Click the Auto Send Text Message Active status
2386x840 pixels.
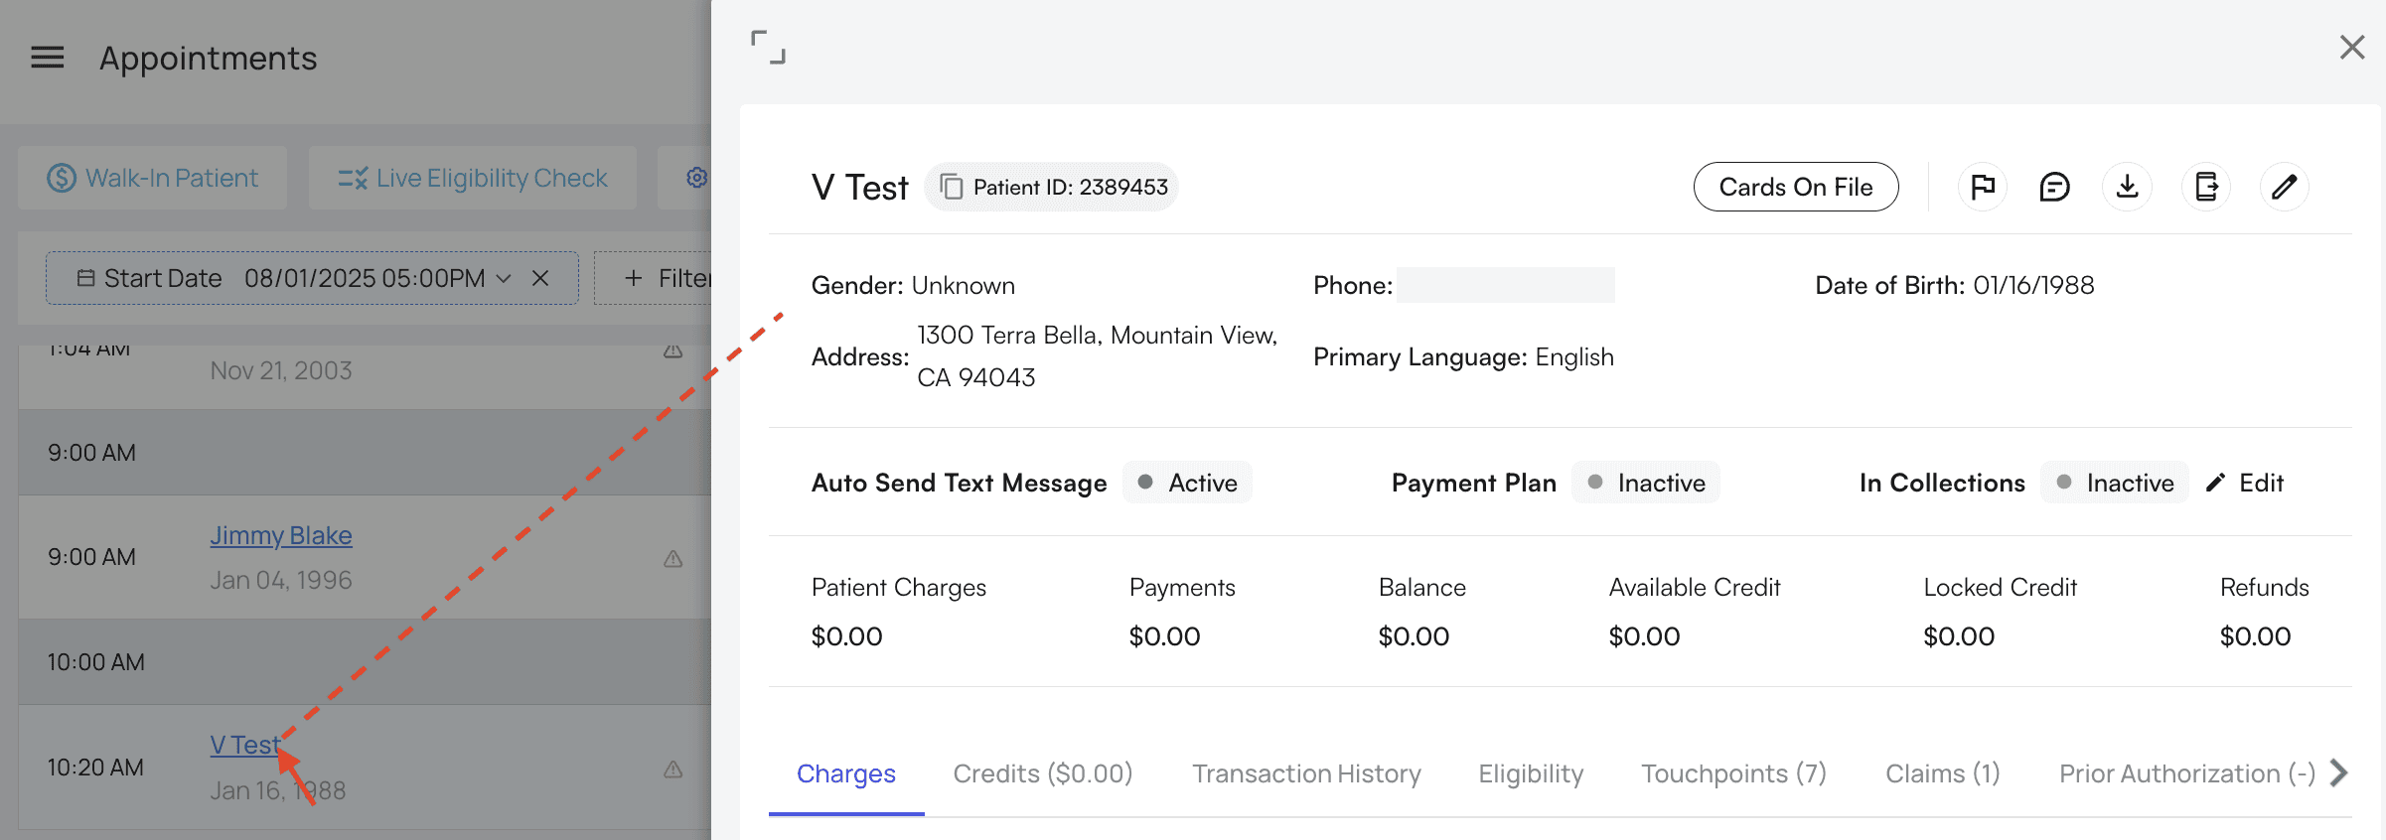click(x=1187, y=483)
